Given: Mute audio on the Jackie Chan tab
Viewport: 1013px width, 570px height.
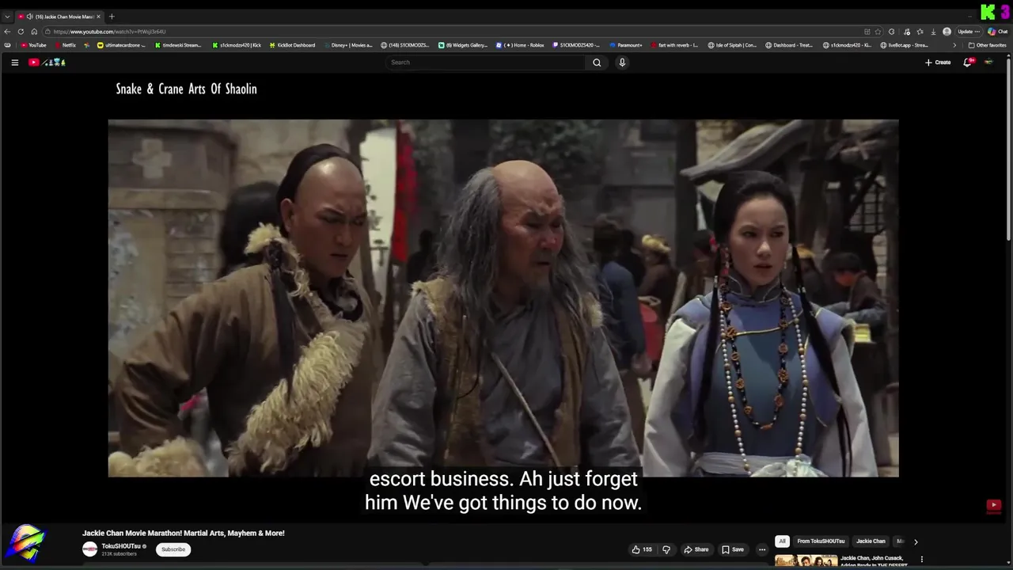Looking at the screenshot, I should (30, 17).
